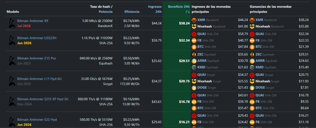This screenshot has height=128, width=316.
Task: Open the ARRR link in the profit column
Action: coord(260,61)
